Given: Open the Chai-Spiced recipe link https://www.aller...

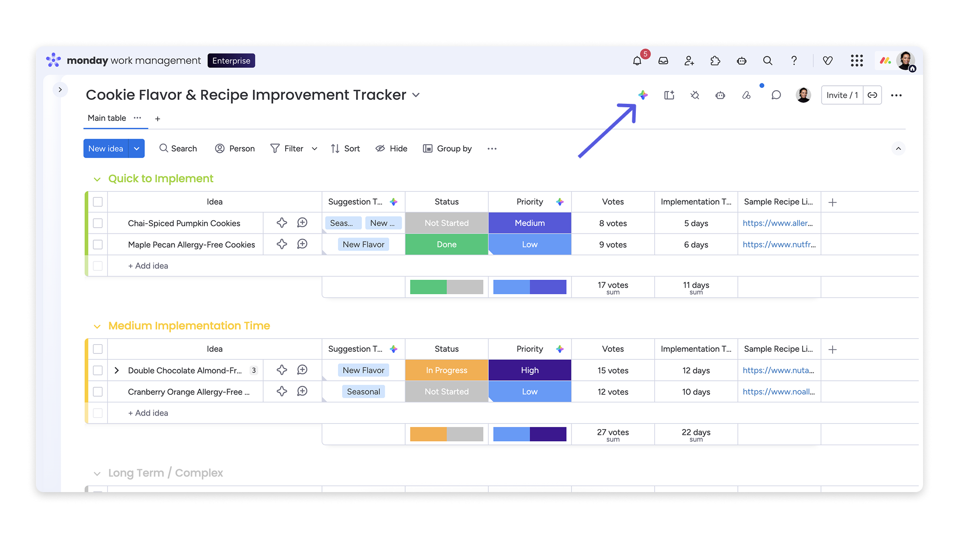Looking at the screenshot, I should (x=778, y=223).
